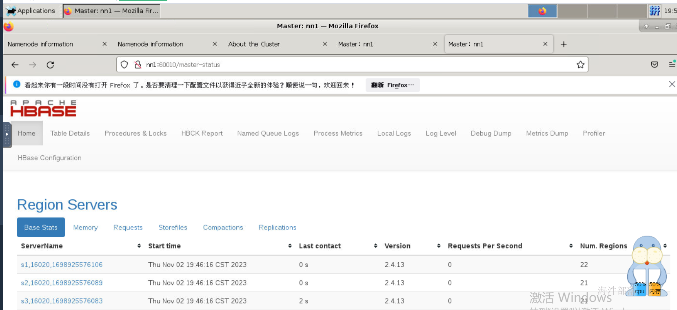Open Log Level page
The height and width of the screenshot is (310, 677).
click(441, 133)
